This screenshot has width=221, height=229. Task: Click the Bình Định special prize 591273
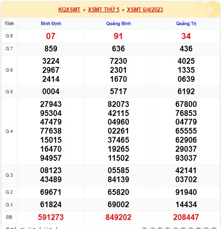pyautogui.click(x=51, y=217)
